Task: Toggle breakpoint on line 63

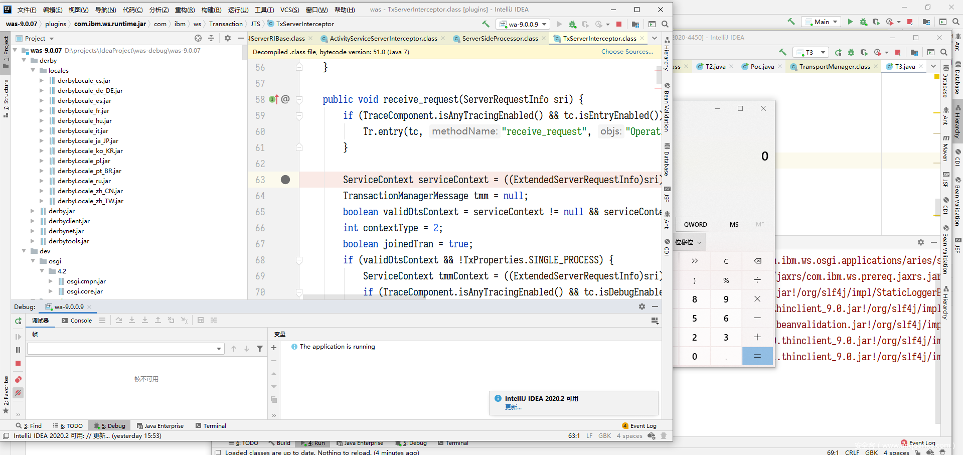Action: [285, 180]
